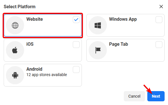The image size is (168, 105).
Task: Choose the Windows App label
Action: pyautogui.click(x=123, y=19)
